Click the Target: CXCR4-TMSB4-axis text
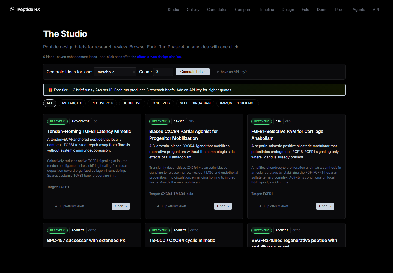 [x=171, y=194]
